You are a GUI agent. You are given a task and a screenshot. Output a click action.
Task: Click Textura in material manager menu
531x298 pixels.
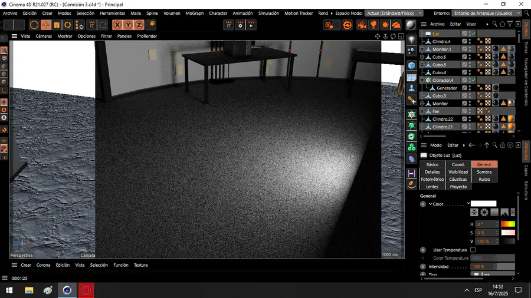[140, 265]
